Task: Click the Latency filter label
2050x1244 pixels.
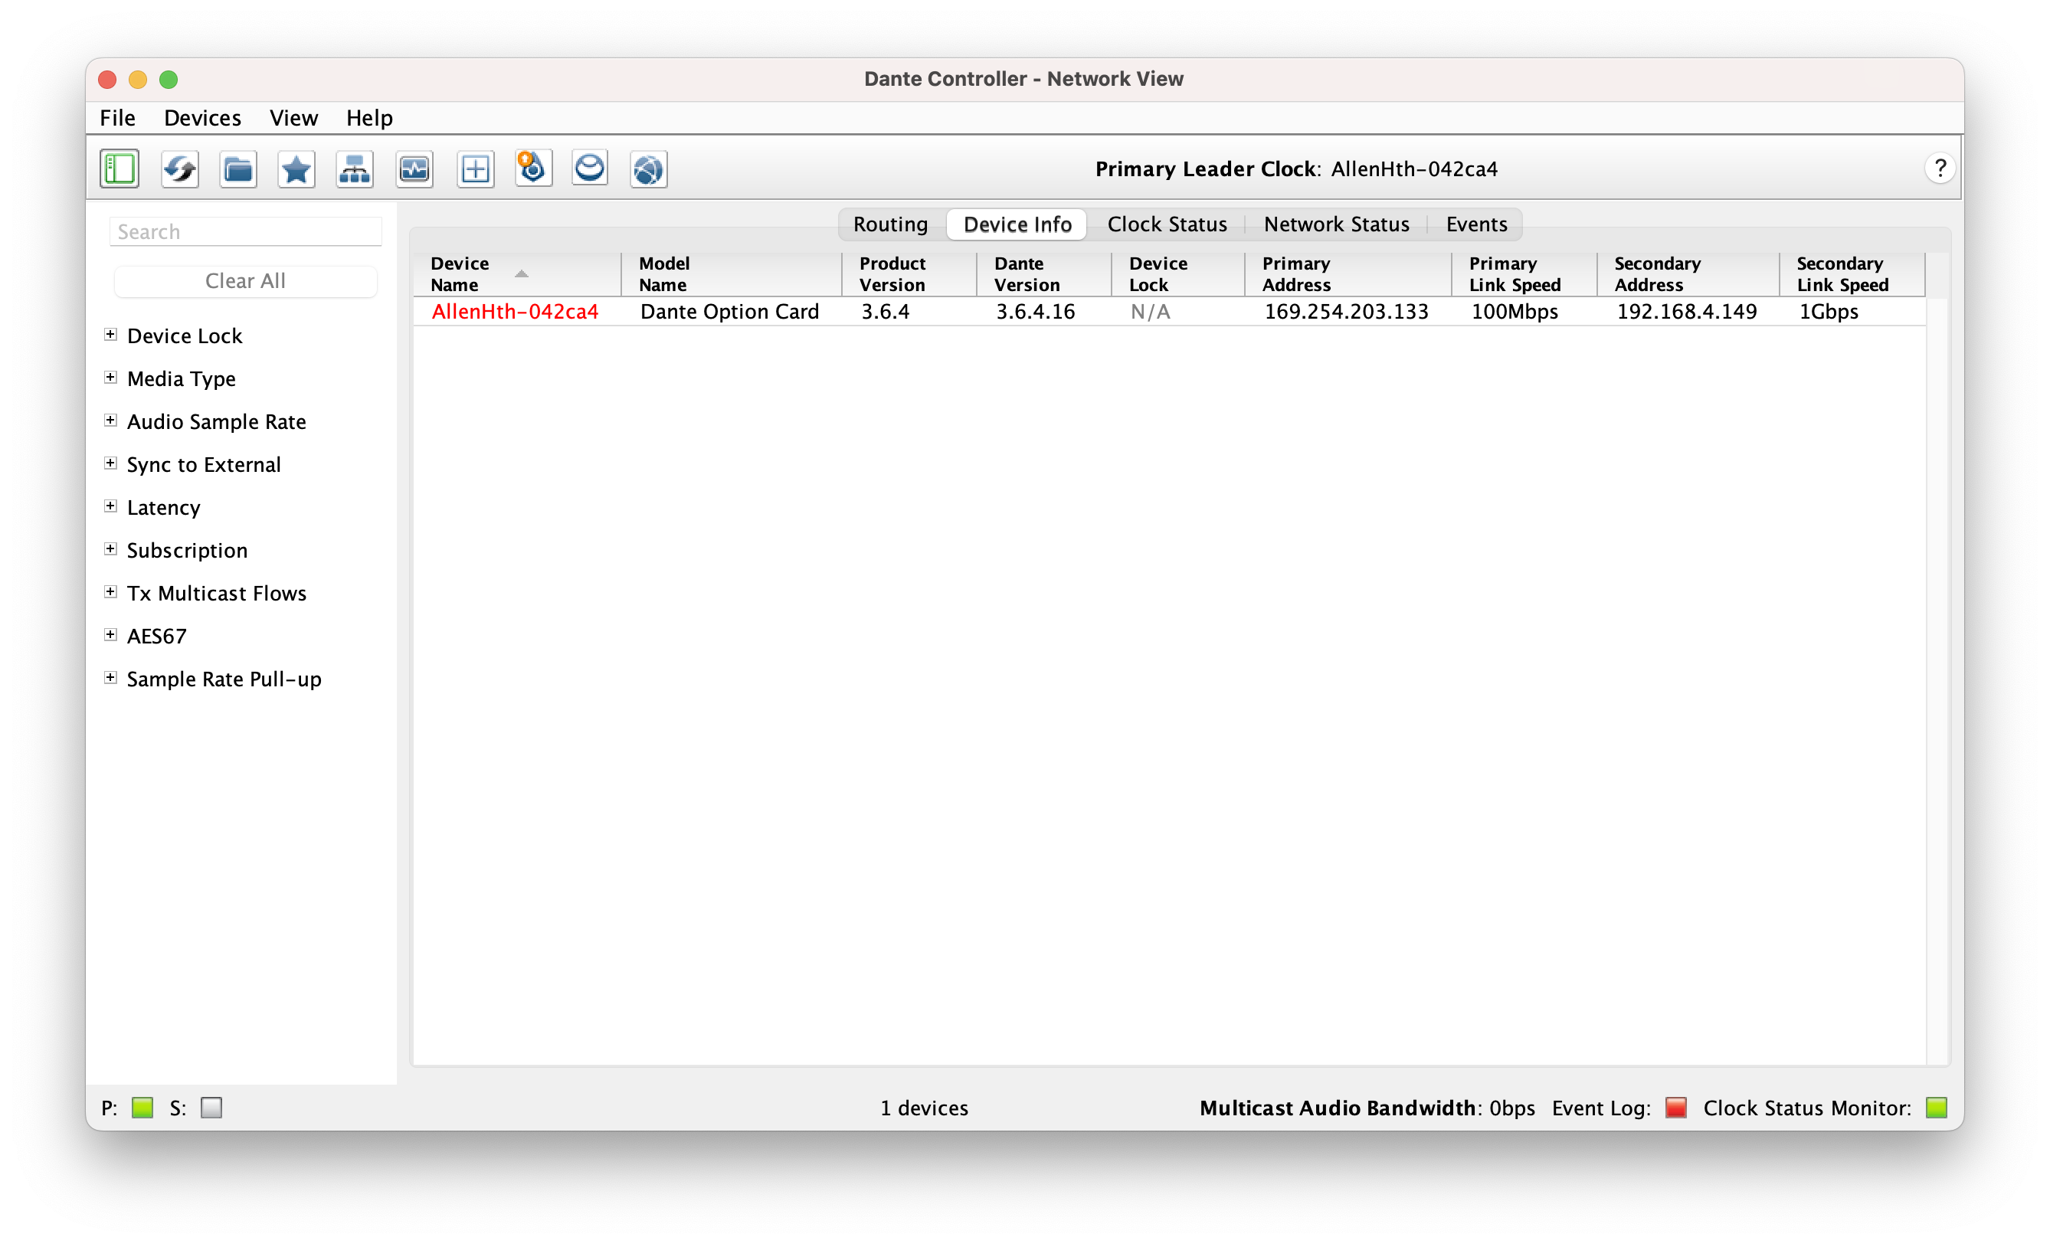Action: click(x=163, y=507)
